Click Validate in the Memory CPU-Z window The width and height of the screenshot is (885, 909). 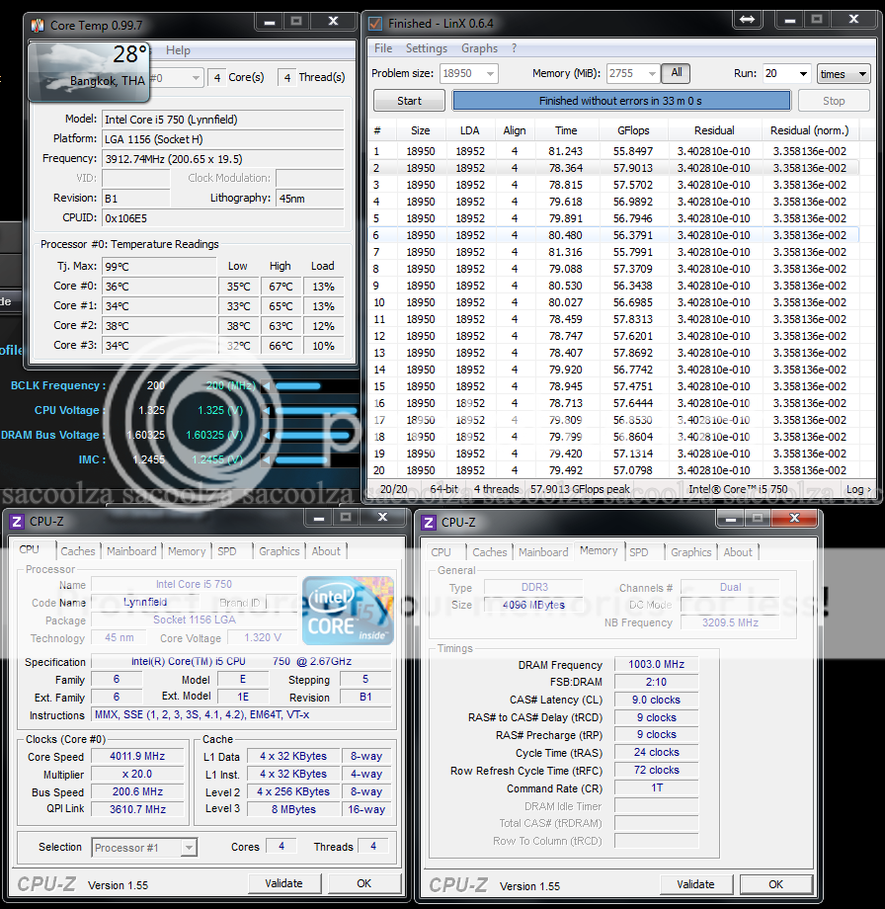[695, 884]
